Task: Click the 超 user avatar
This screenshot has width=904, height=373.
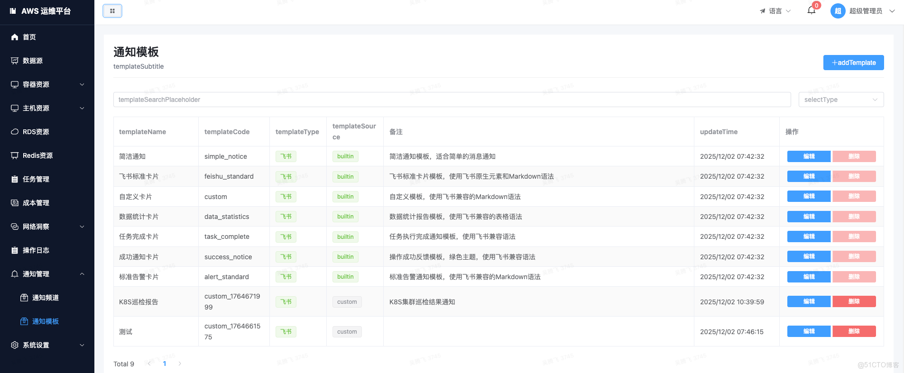Action: tap(838, 11)
